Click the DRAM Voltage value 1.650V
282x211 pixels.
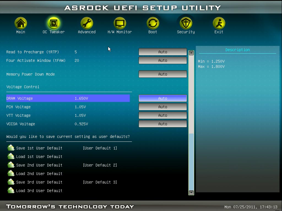(x=81, y=98)
